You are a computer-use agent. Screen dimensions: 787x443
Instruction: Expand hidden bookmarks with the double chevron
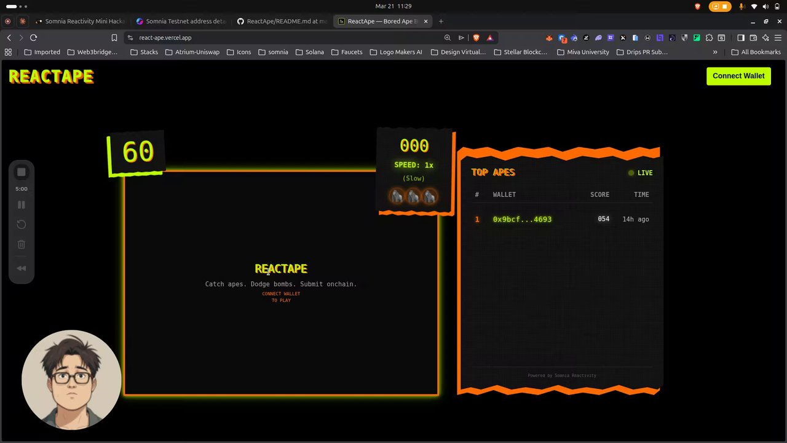click(715, 52)
